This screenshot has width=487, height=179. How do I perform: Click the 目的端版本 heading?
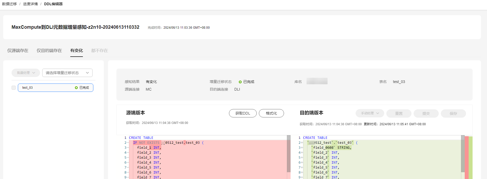coord(312,113)
